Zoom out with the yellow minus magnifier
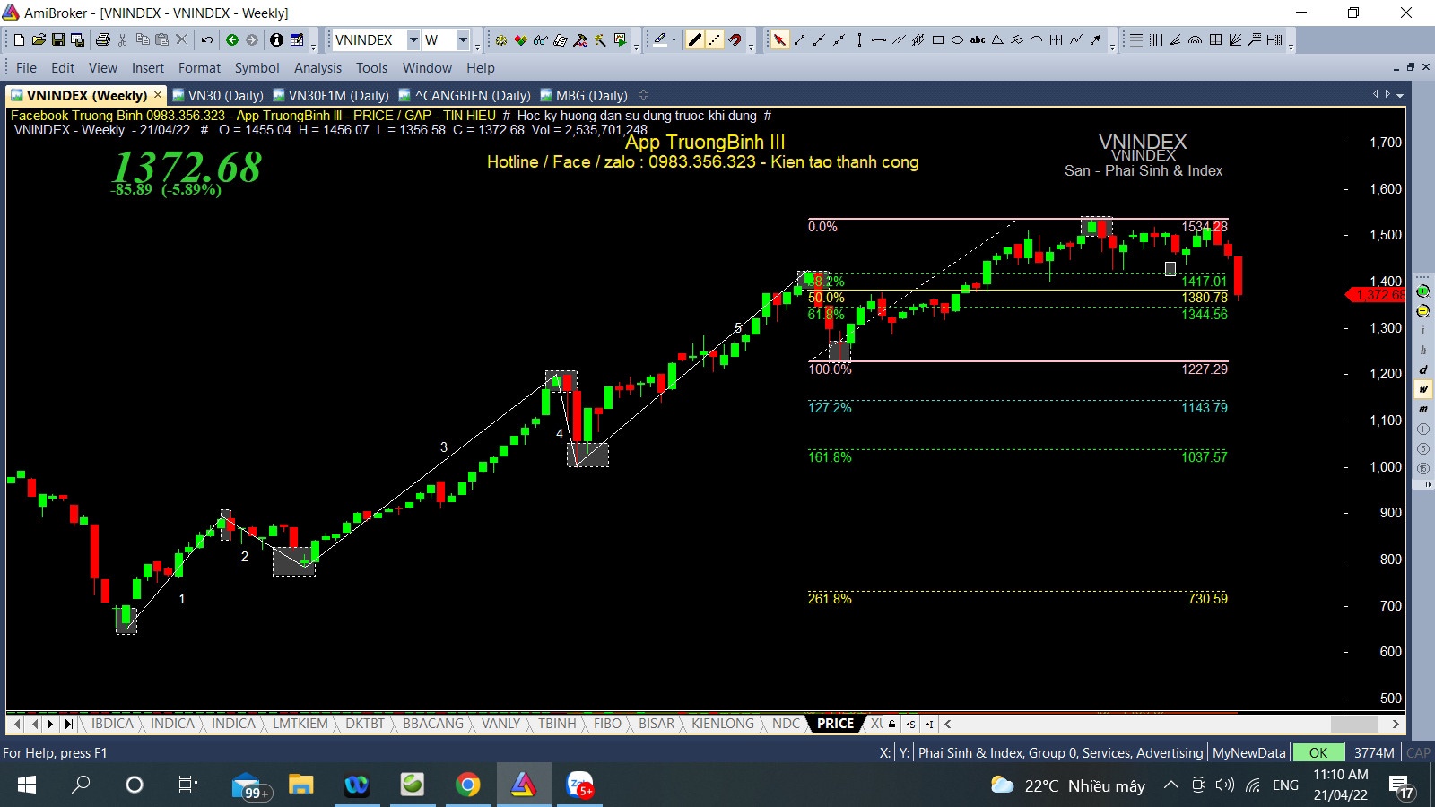 tap(1422, 311)
